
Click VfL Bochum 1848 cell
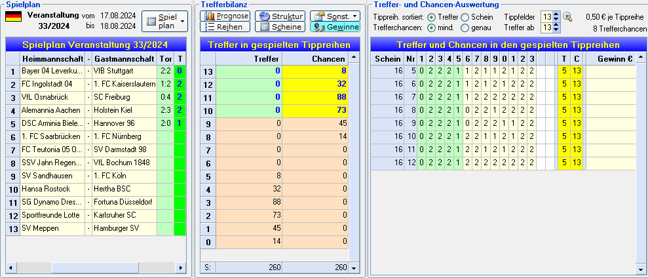pyautogui.click(x=124, y=163)
